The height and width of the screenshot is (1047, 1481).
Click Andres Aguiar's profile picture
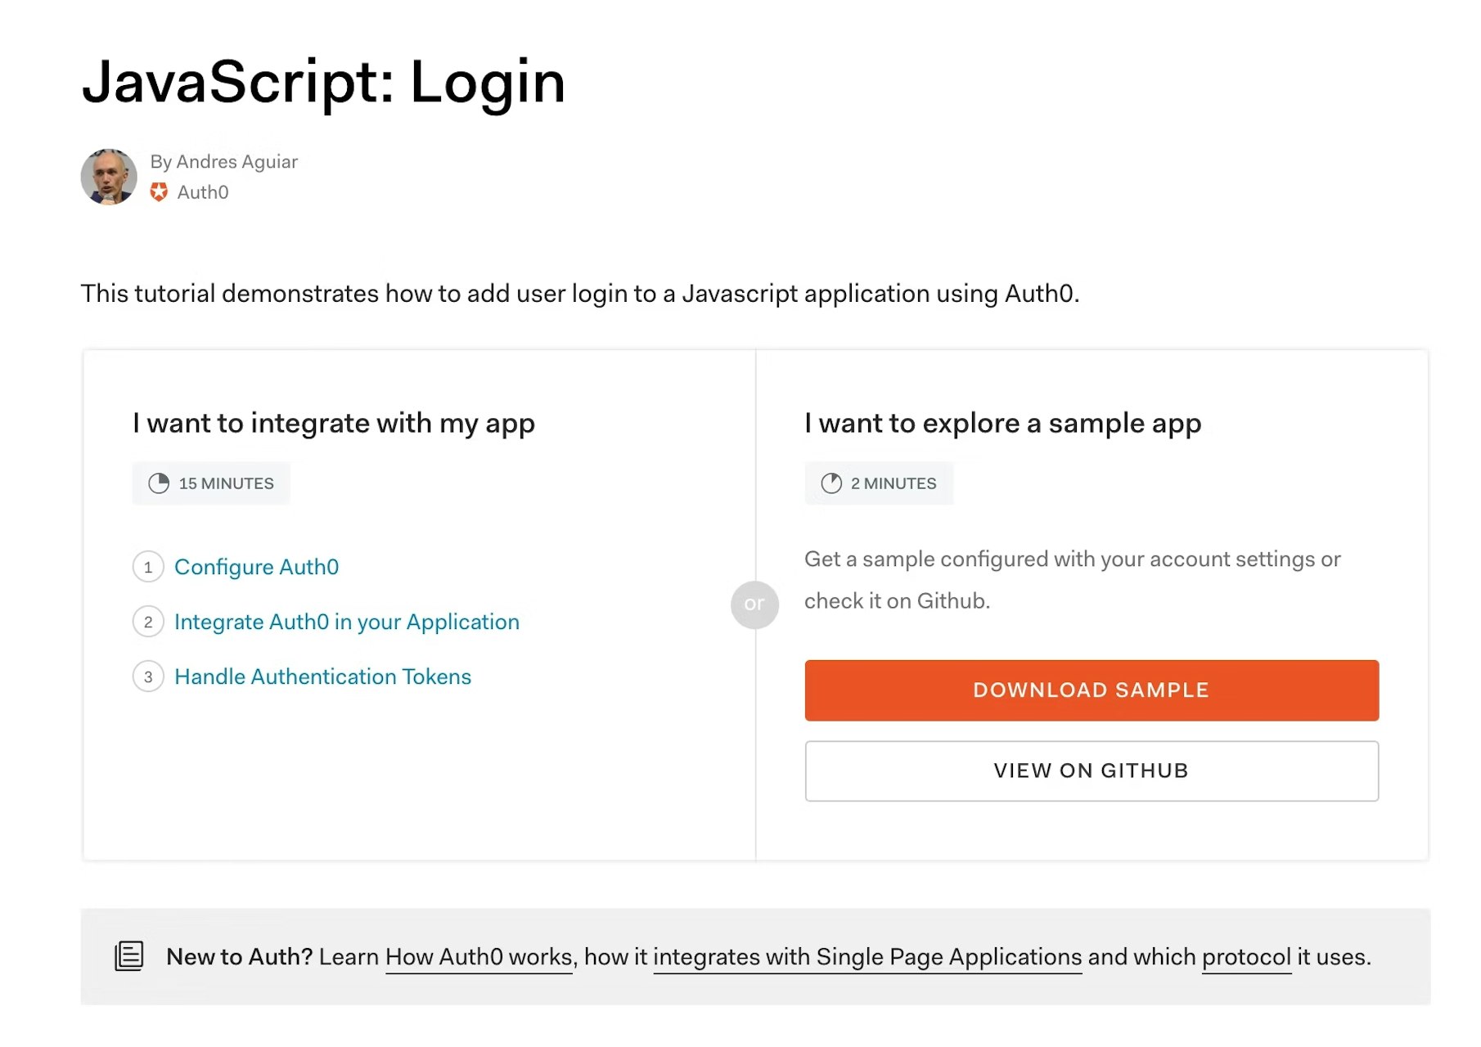click(108, 176)
